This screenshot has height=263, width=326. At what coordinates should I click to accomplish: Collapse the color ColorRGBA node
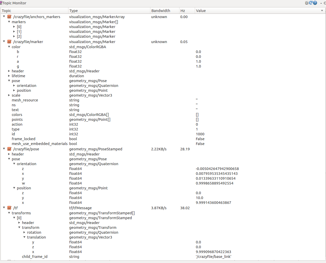9,47
